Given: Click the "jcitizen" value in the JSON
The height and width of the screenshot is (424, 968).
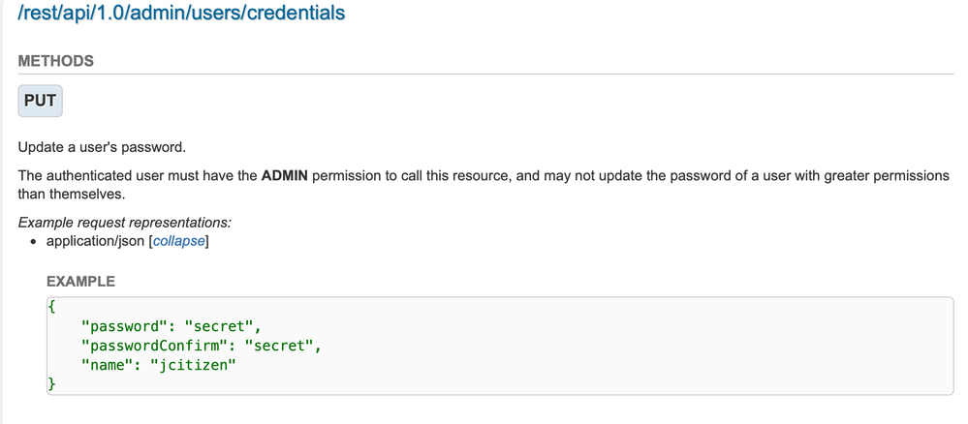Looking at the screenshot, I should [x=193, y=365].
